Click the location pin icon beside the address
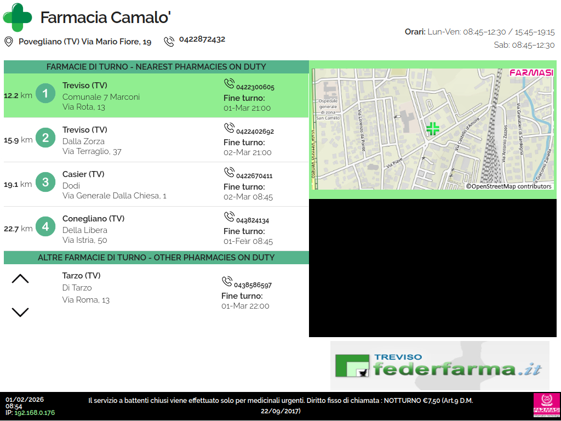 (x=9, y=42)
